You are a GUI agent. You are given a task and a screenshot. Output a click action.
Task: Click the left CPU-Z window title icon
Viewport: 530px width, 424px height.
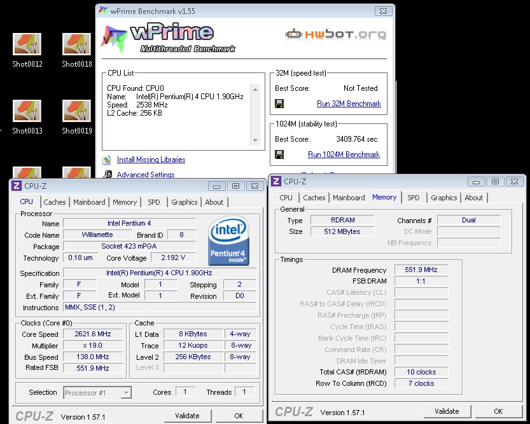coord(17,186)
